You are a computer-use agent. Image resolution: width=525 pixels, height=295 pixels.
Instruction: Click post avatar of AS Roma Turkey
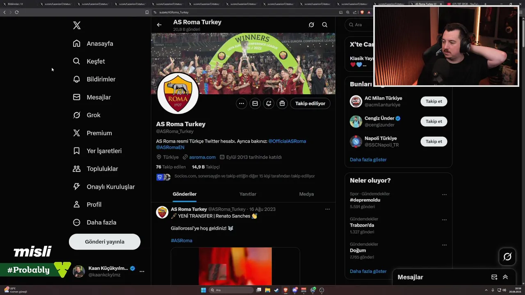pyautogui.click(x=162, y=212)
